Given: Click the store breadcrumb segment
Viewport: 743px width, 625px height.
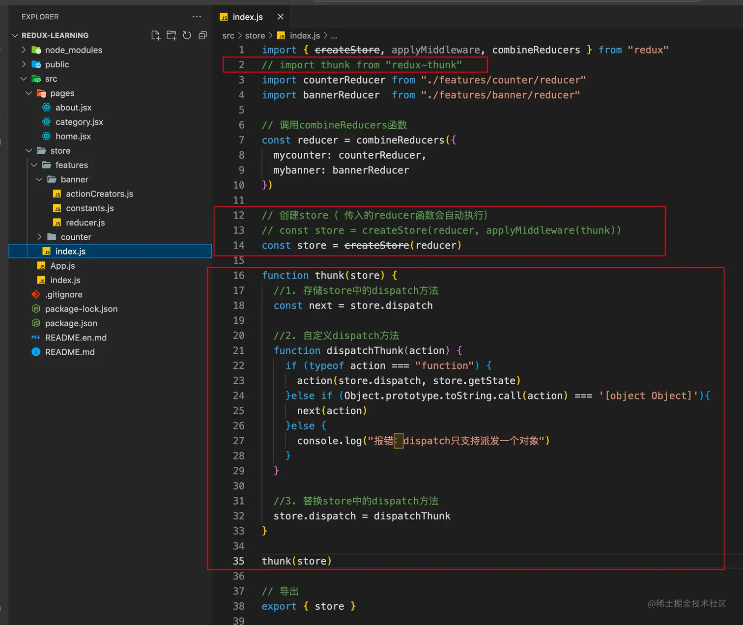Looking at the screenshot, I should pyautogui.click(x=255, y=35).
